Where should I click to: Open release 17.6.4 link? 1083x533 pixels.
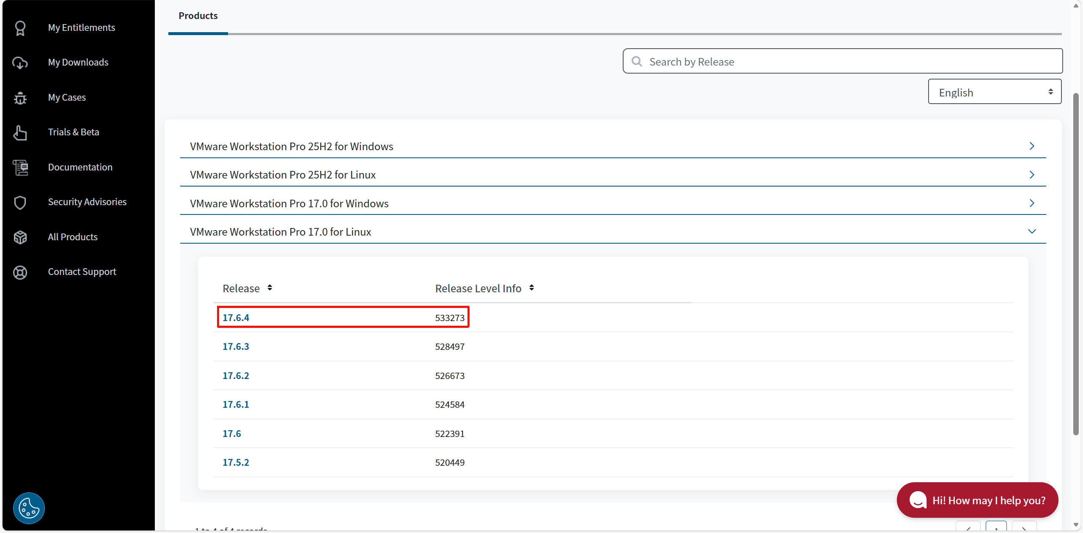point(236,318)
